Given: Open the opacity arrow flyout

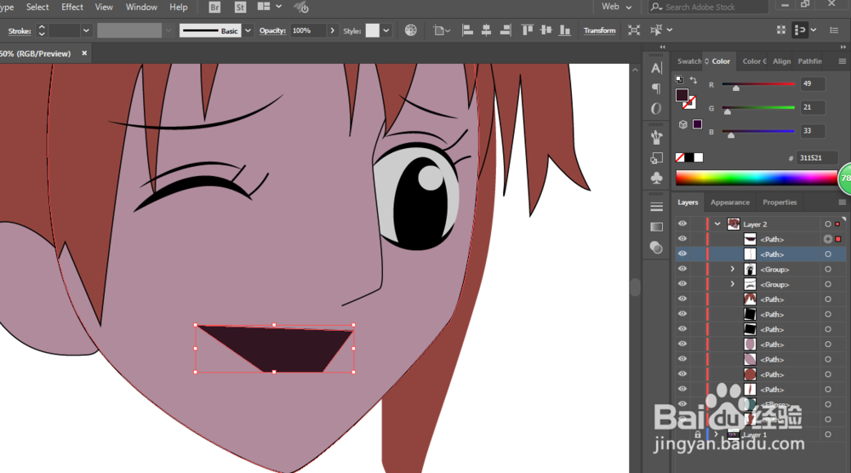Looking at the screenshot, I should pos(332,31).
